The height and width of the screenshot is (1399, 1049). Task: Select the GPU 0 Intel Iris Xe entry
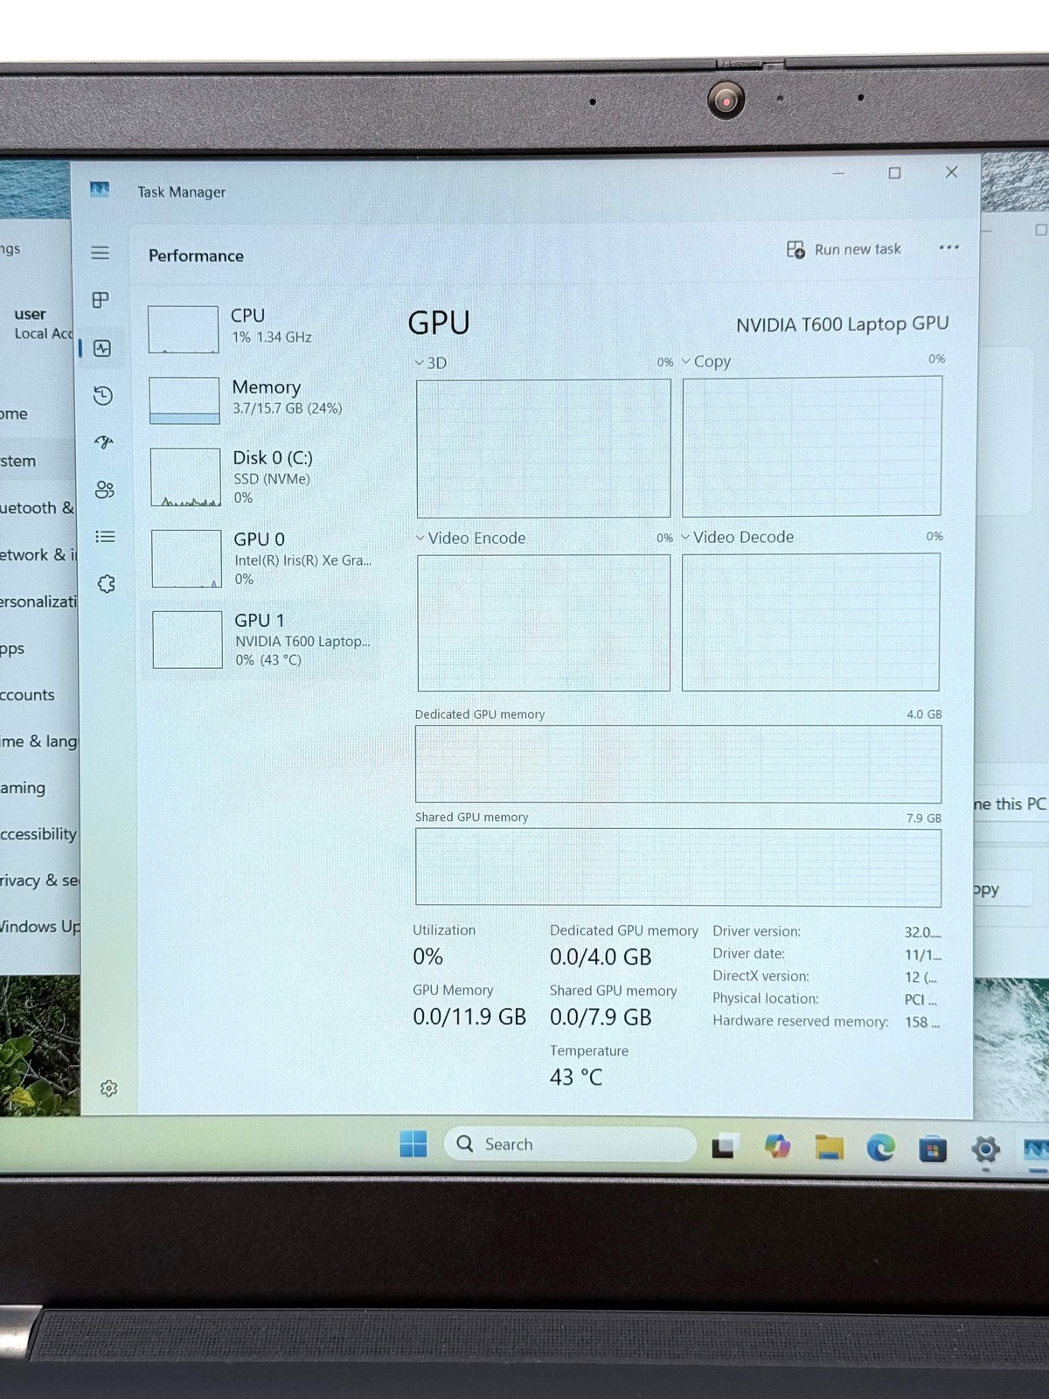point(262,559)
